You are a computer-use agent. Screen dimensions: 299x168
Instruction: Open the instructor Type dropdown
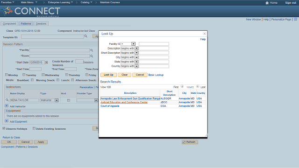(x=57, y=100)
